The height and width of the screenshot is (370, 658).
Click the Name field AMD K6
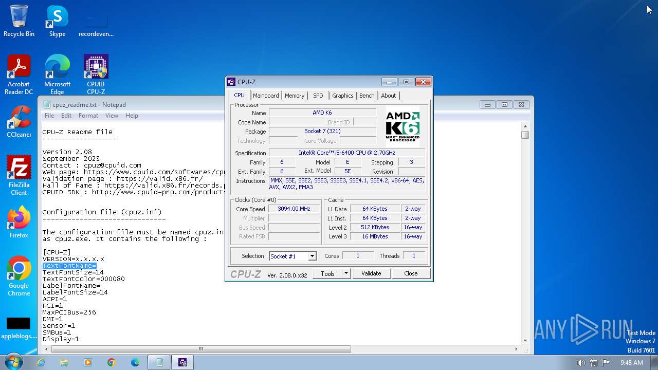click(x=322, y=113)
